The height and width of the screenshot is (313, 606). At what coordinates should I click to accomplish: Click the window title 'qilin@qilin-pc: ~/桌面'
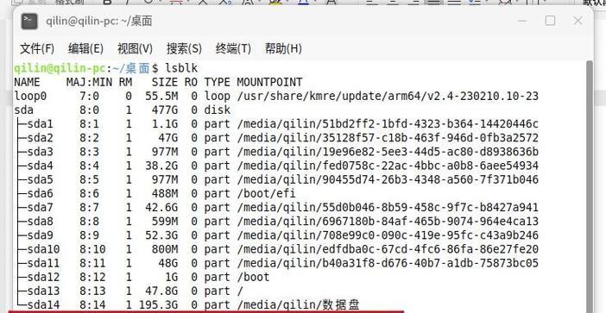(99, 22)
